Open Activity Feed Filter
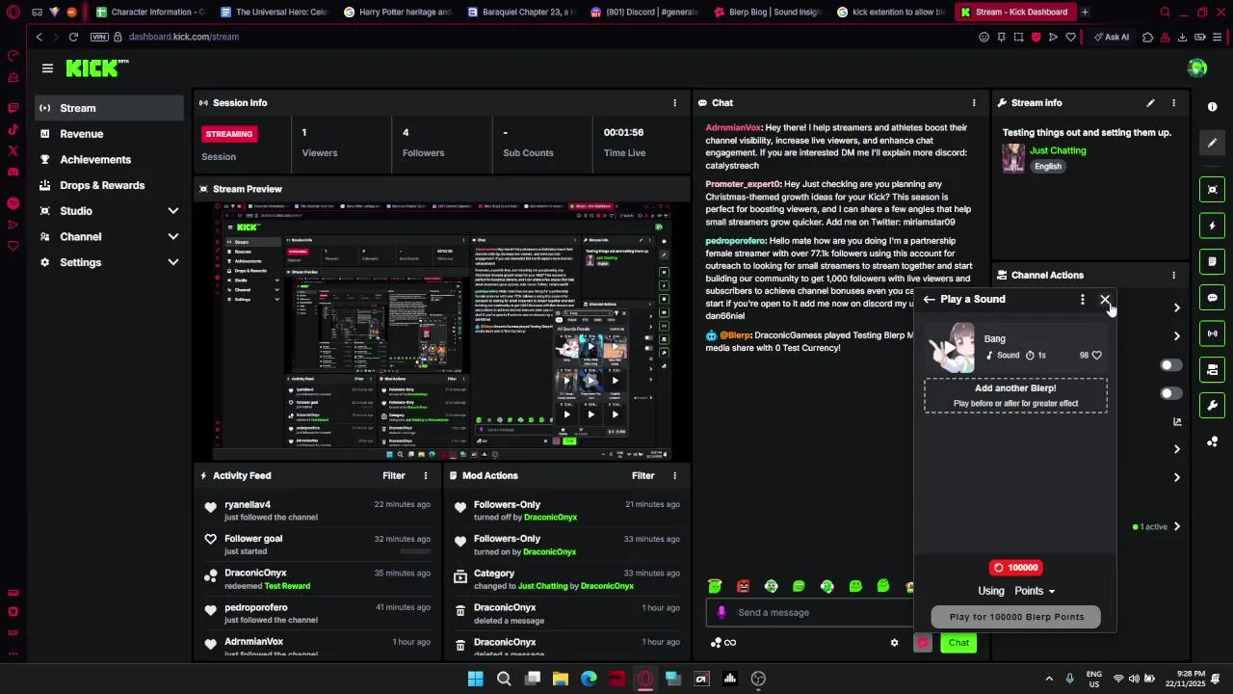The width and height of the screenshot is (1233, 694). (393, 476)
